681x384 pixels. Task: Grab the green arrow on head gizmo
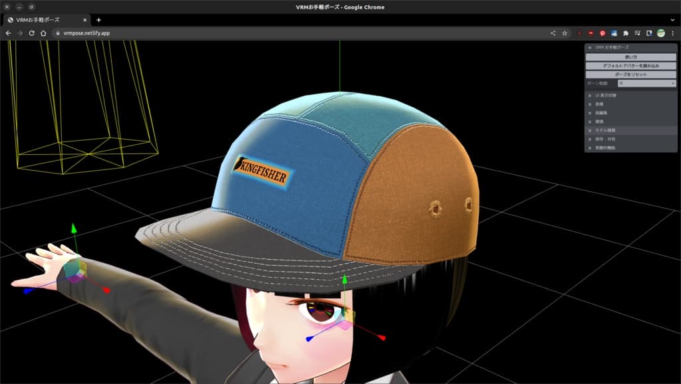(344, 279)
